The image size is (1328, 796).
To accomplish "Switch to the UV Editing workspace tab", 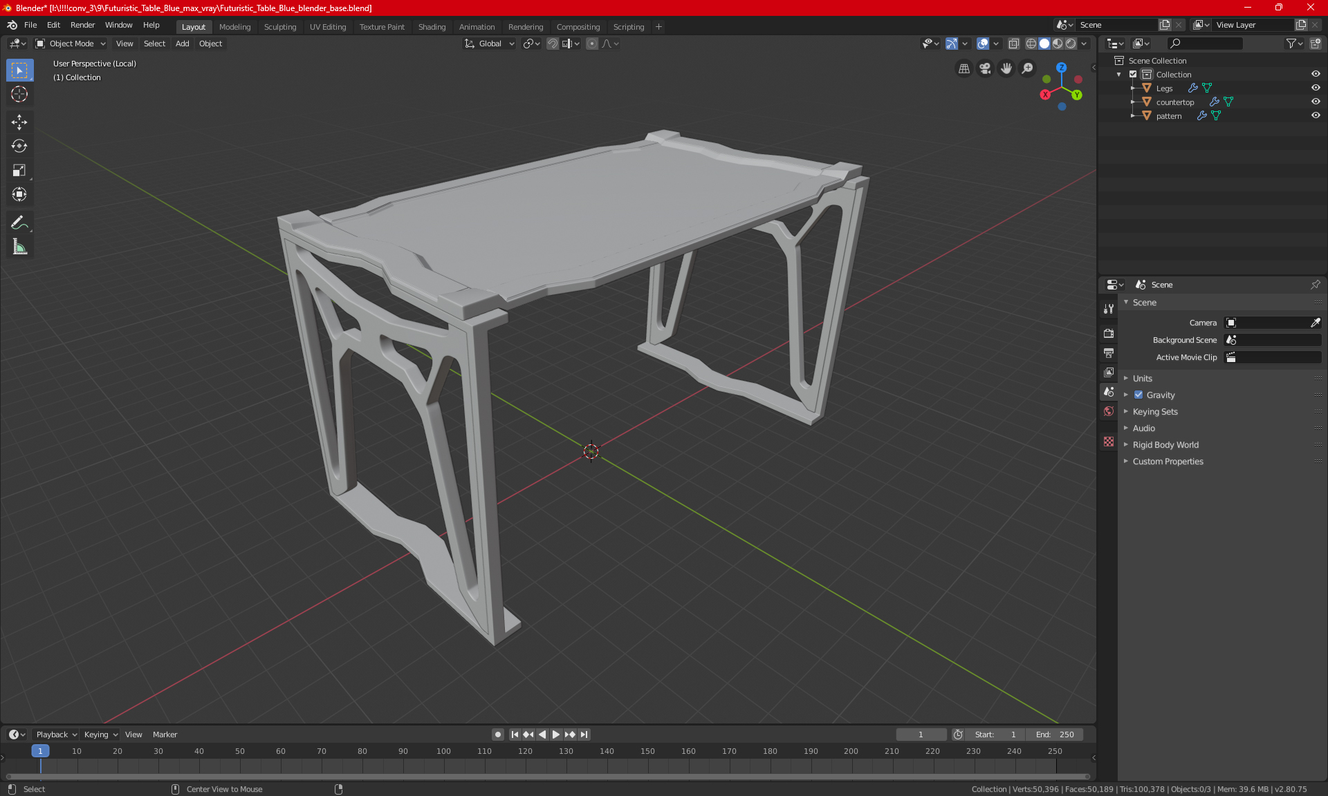I will click(328, 27).
